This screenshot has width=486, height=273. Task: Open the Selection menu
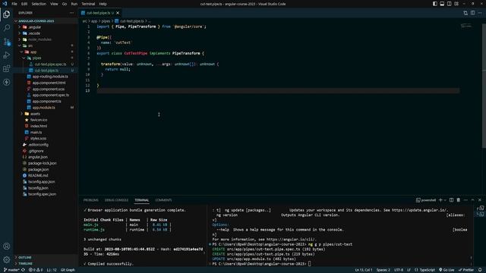(39, 4)
